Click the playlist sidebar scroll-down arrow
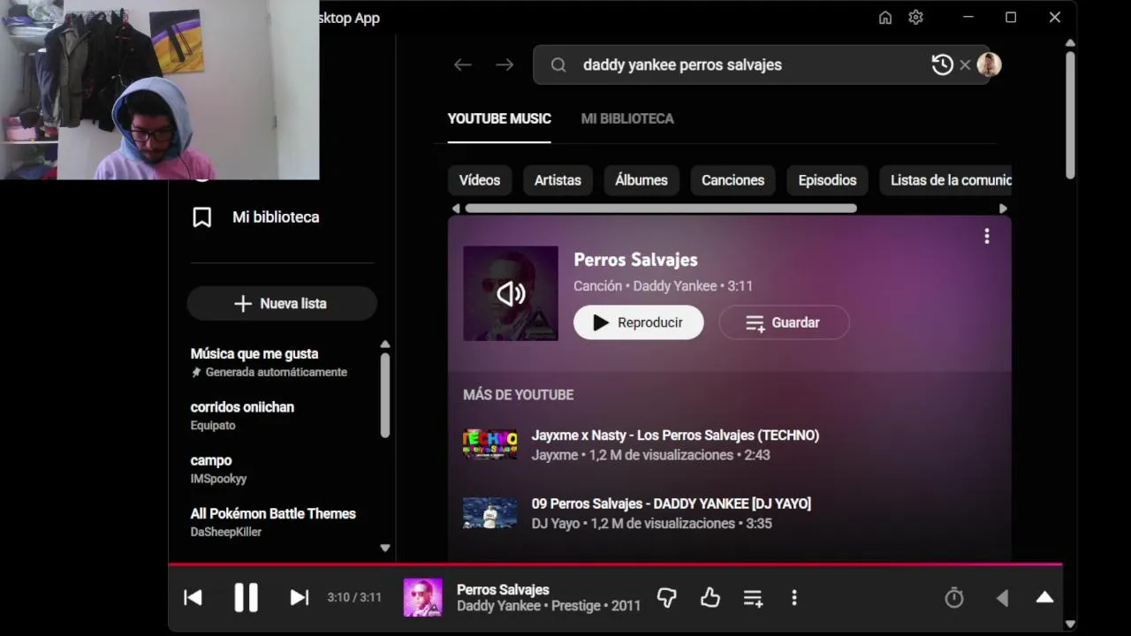The image size is (1131, 636). [385, 548]
